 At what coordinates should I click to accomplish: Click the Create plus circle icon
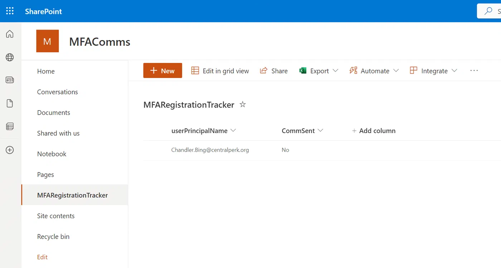pyautogui.click(x=10, y=150)
